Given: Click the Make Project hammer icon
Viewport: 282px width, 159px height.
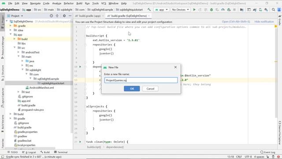Looking at the screenshot, I should pyautogui.click(x=149, y=10).
